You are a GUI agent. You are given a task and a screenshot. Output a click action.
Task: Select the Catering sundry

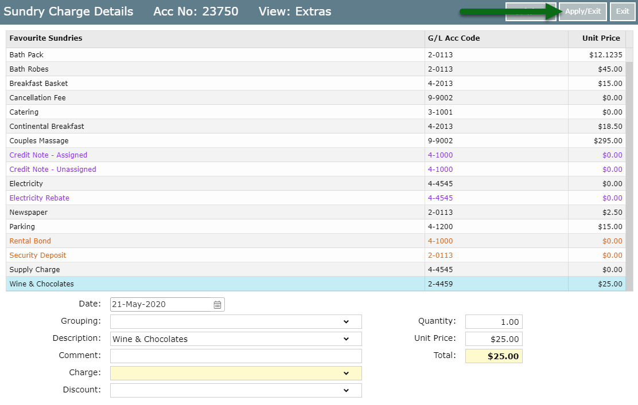(x=316, y=112)
